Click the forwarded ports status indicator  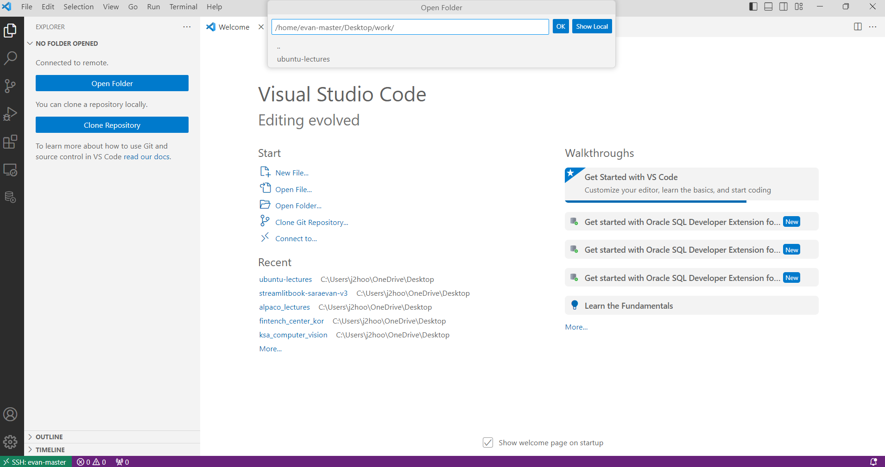[x=122, y=462]
